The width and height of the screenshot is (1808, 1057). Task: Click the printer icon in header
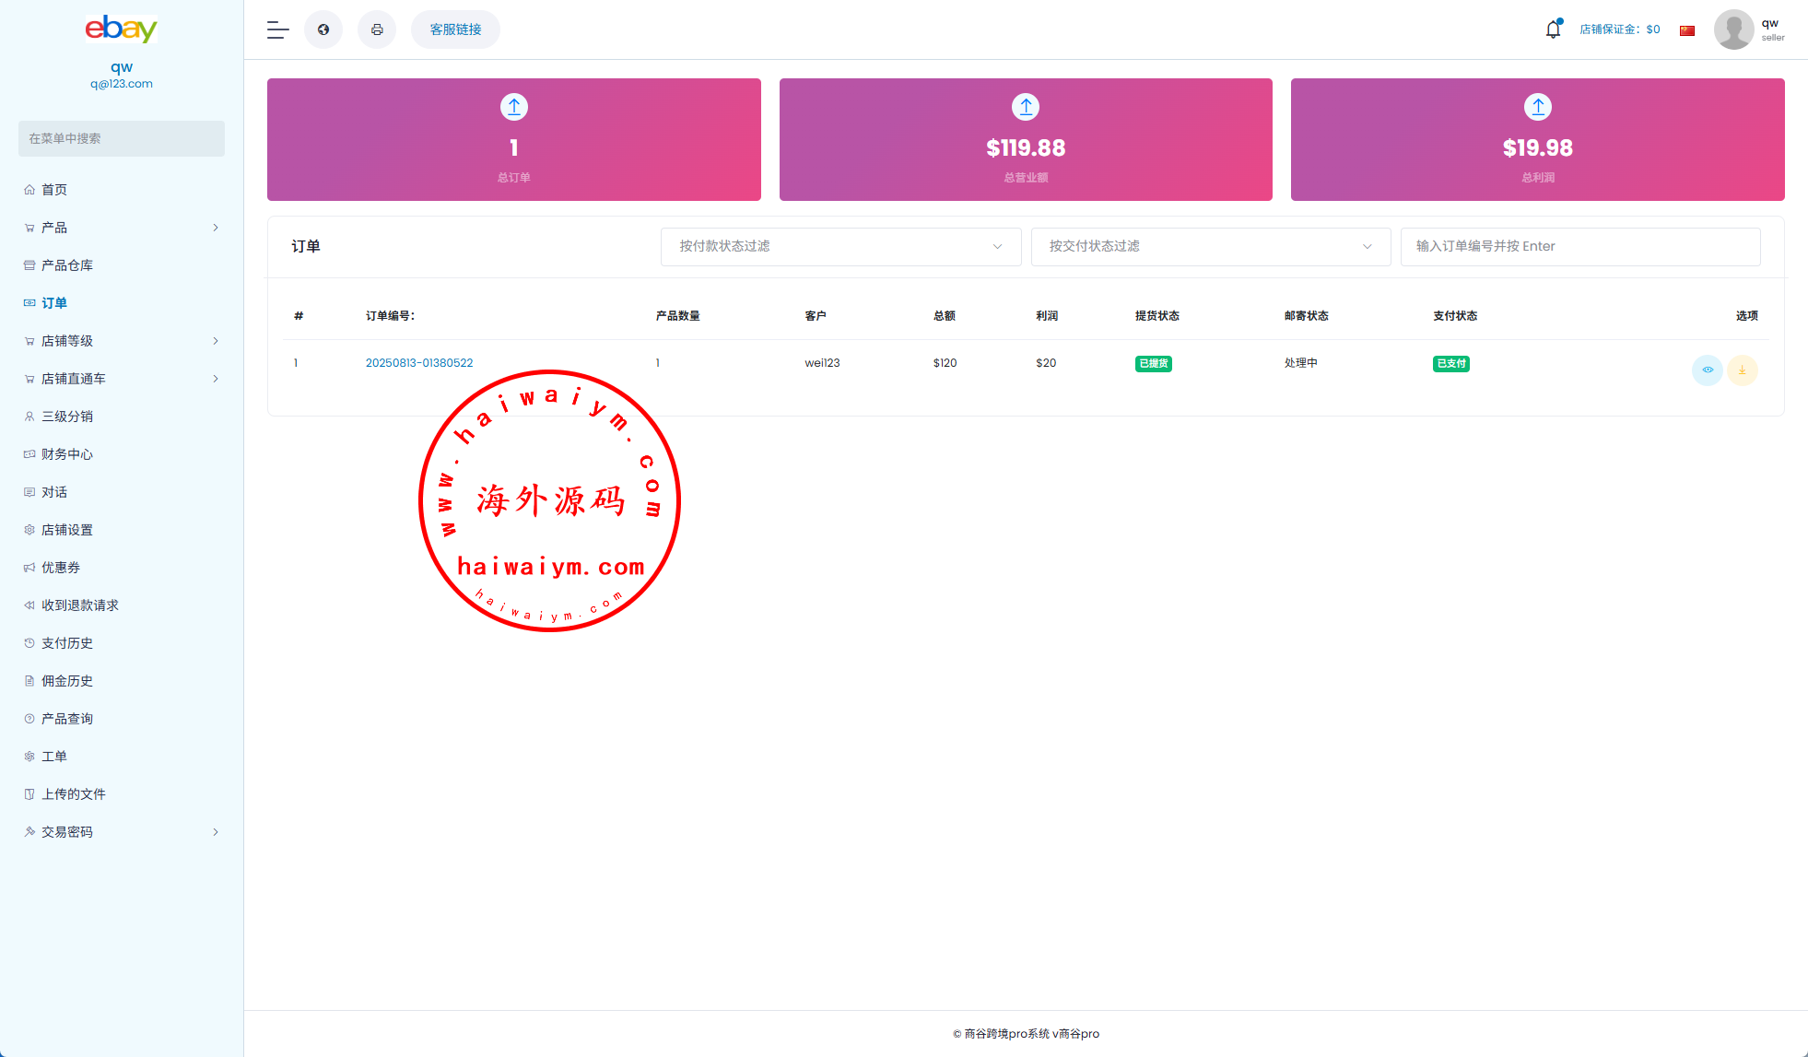(377, 29)
